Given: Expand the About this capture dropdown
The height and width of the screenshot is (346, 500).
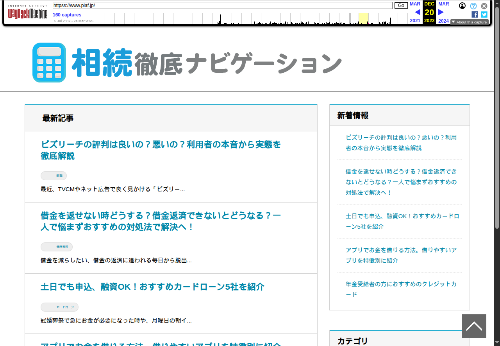Looking at the screenshot, I should click(x=469, y=22).
